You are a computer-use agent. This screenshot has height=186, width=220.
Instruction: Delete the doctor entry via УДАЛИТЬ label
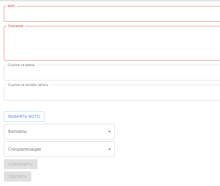tap(17, 176)
